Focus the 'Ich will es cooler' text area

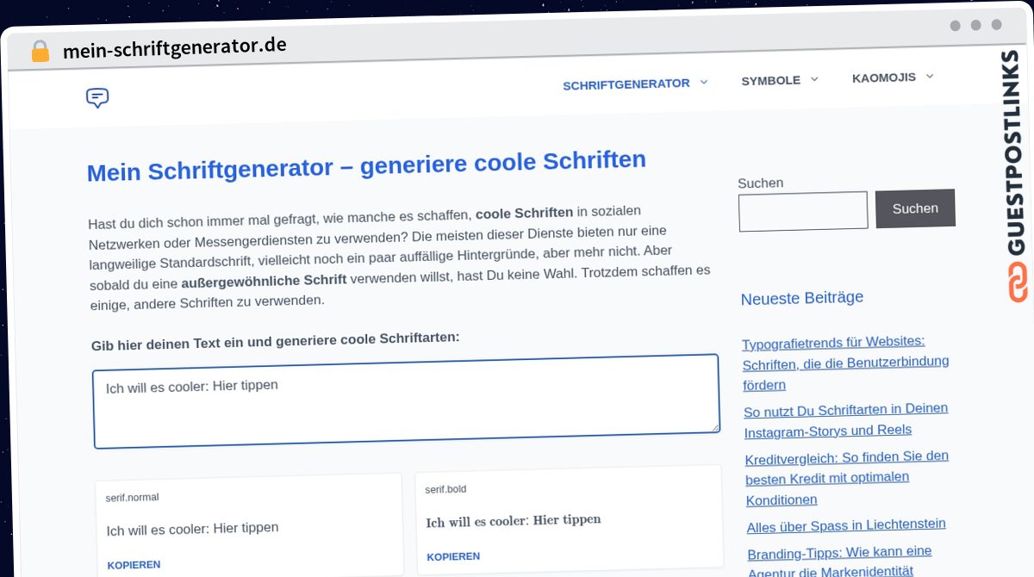406,401
